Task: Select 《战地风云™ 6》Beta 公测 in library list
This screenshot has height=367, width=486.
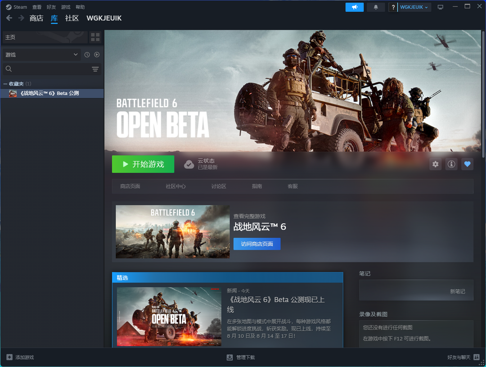Action: coord(52,93)
